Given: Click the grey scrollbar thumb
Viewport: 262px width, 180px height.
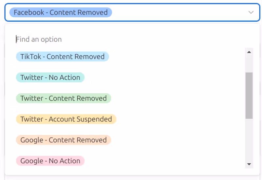Looking at the screenshot, I should tap(249, 95).
